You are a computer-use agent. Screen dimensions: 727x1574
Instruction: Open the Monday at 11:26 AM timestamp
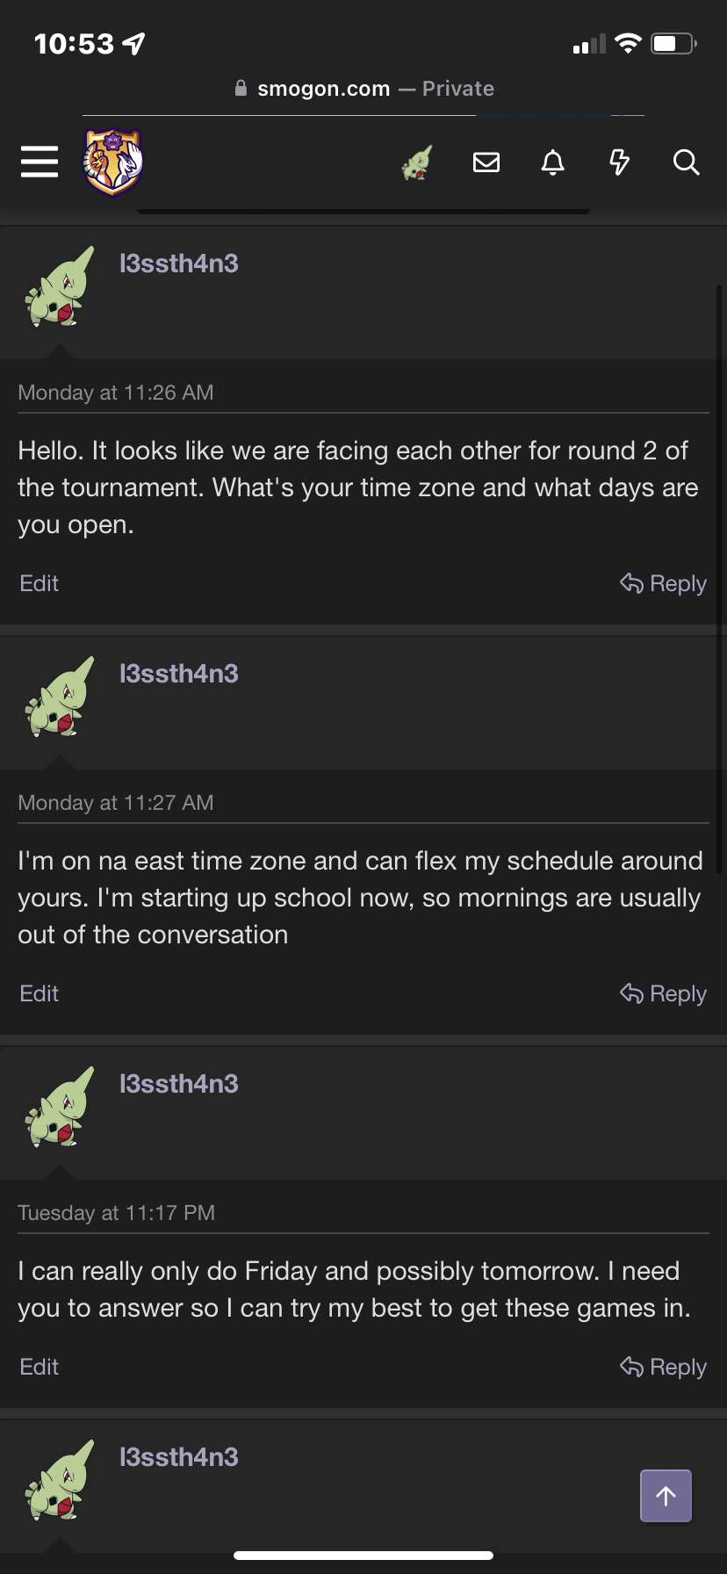click(x=116, y=393)
